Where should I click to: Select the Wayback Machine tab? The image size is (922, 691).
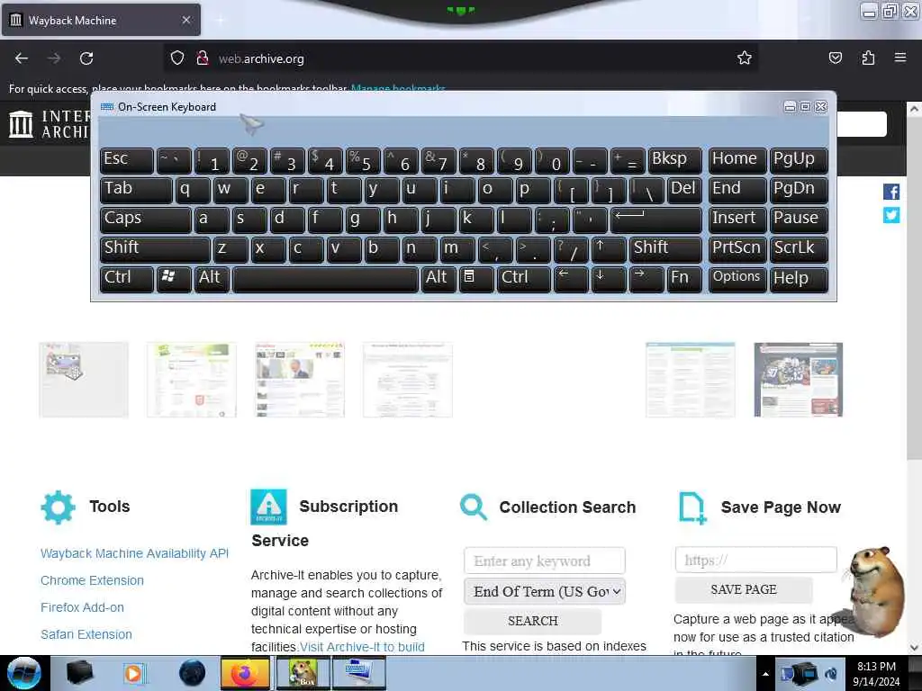[101, 20]
